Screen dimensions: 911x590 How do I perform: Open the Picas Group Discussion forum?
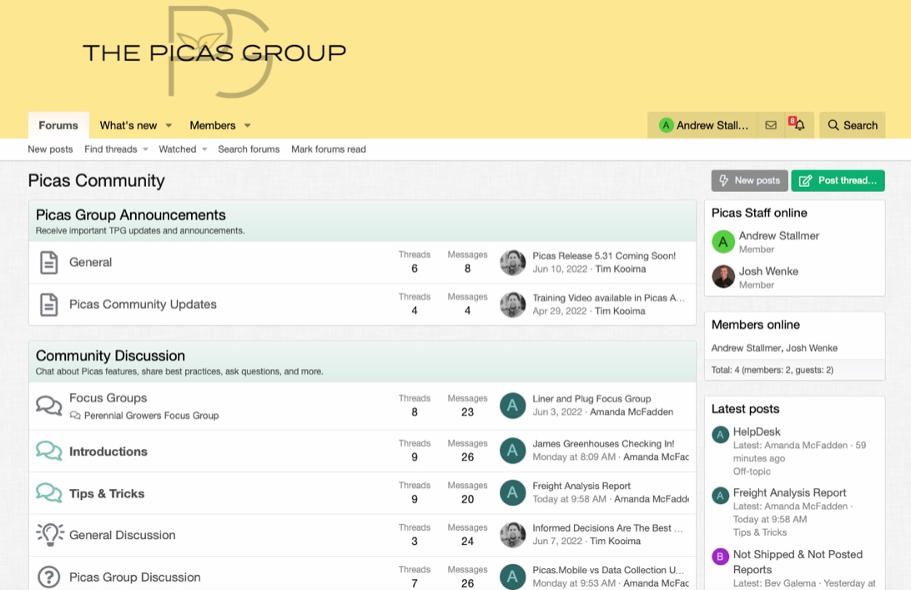135,577
